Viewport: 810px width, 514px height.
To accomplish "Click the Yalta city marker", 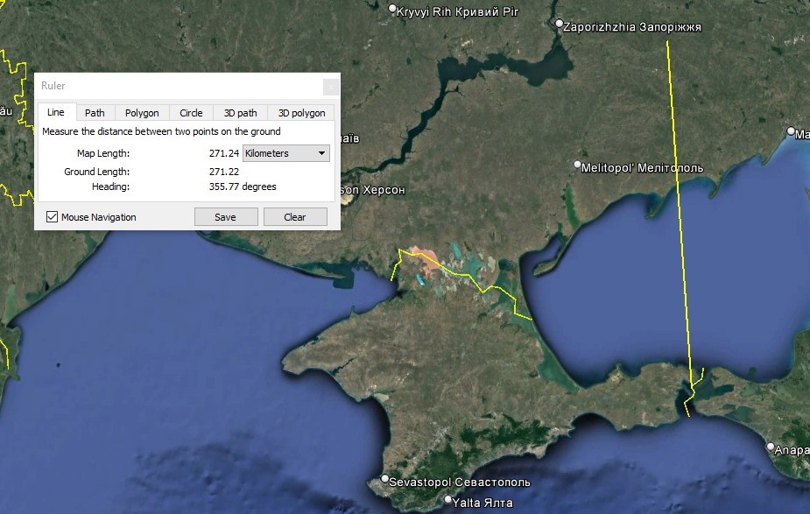I will click(x=448, y=499).
